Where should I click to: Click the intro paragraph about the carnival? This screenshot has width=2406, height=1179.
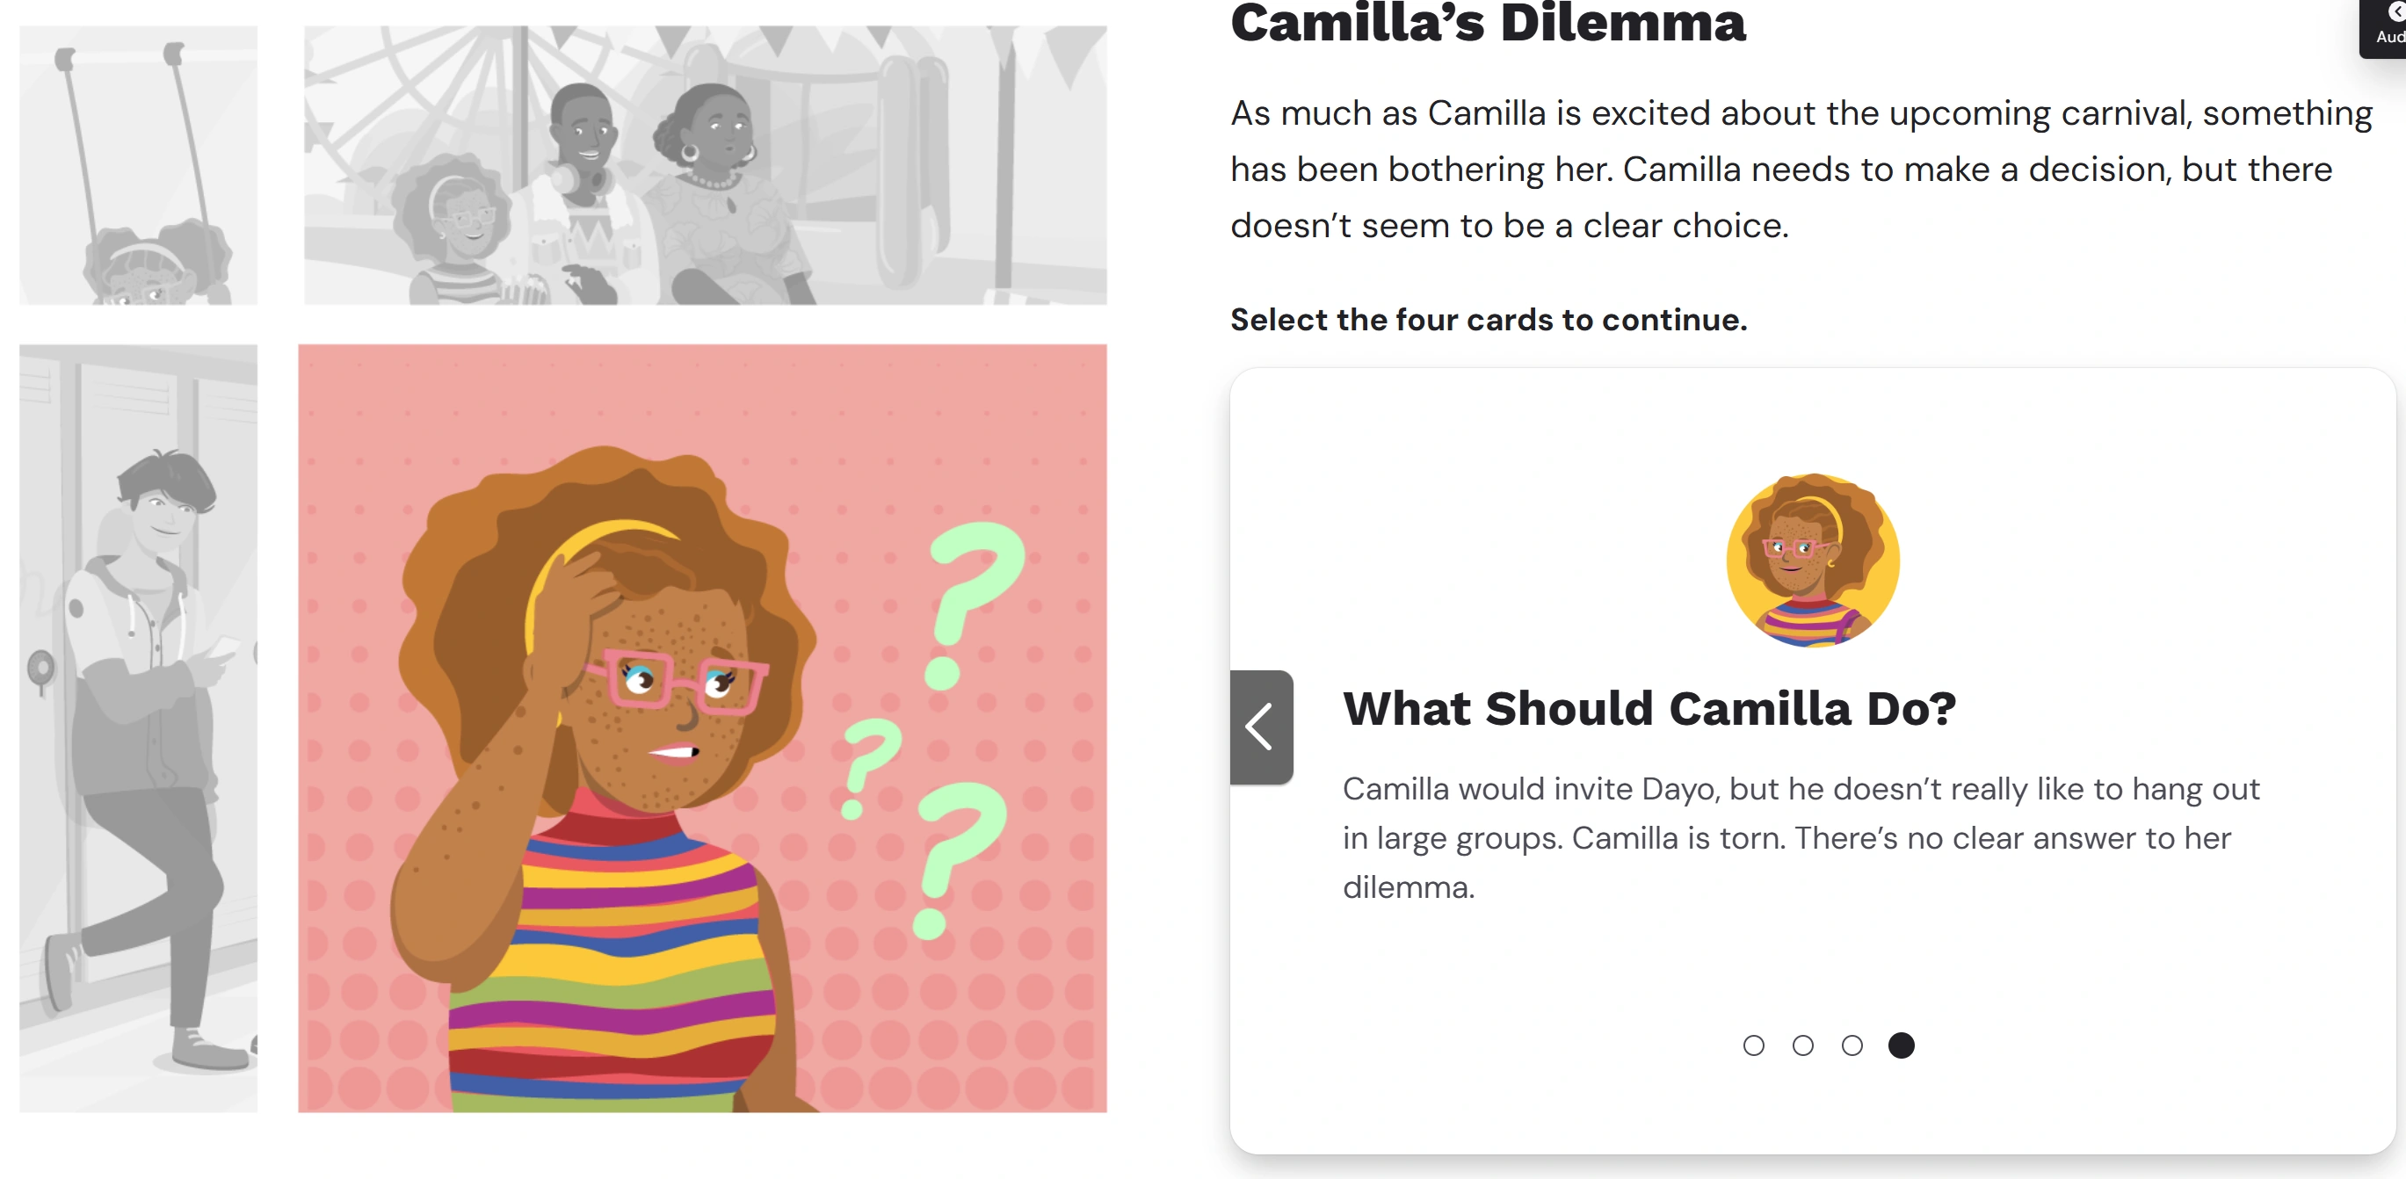click(1800, 169)
